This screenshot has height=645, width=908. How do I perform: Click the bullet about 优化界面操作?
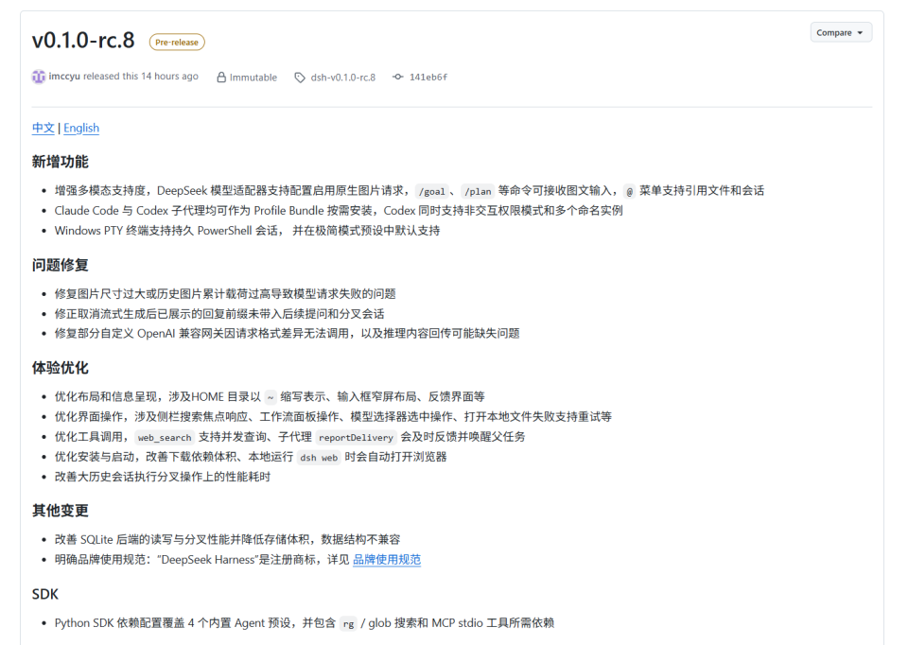(333, 417)
